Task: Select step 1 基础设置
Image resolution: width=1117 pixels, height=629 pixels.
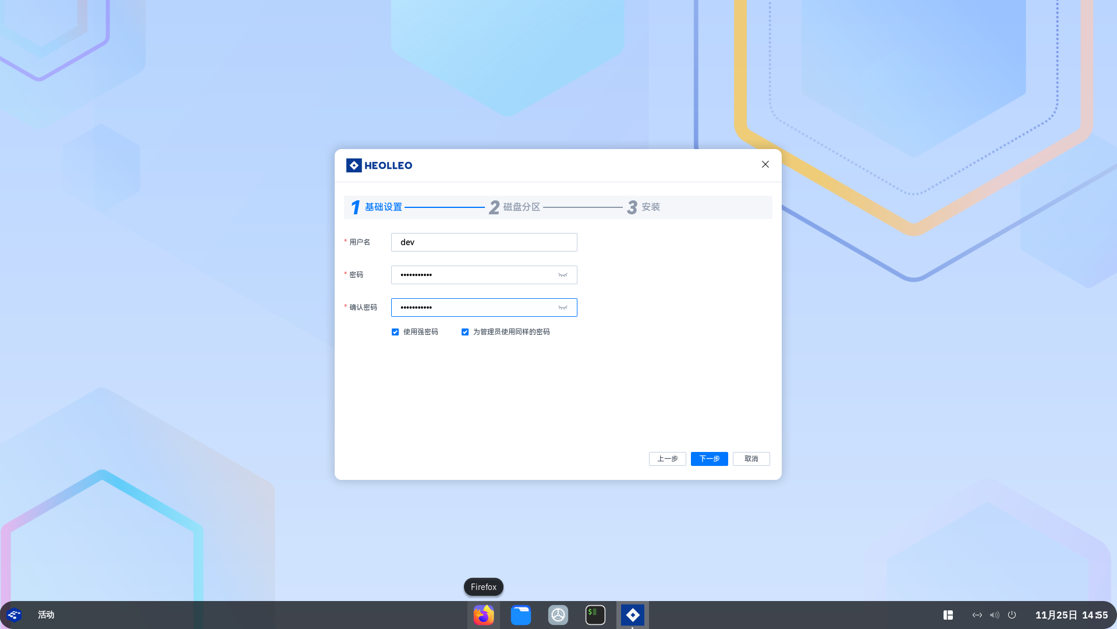Action: tap(377, 207)
